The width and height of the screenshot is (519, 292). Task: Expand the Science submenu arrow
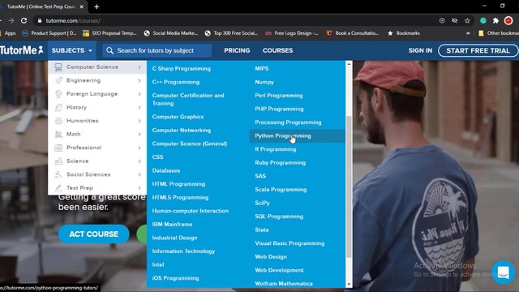pos(139,161)
